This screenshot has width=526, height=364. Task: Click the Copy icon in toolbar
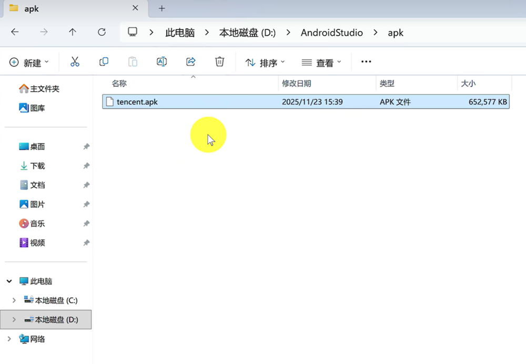click(x=104, y=62)
